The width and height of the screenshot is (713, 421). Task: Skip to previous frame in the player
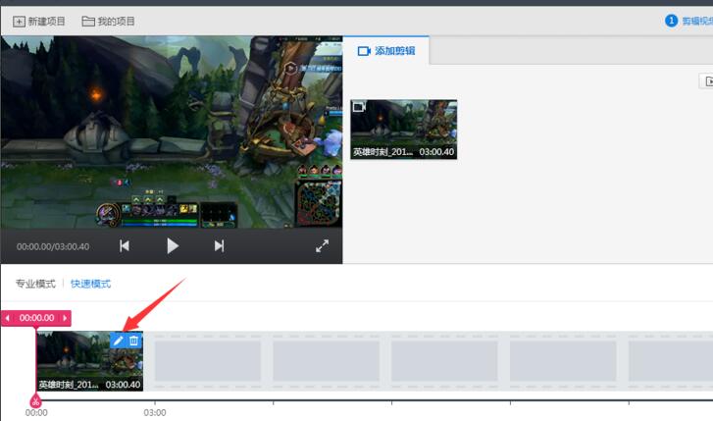(x=125, y=246)
